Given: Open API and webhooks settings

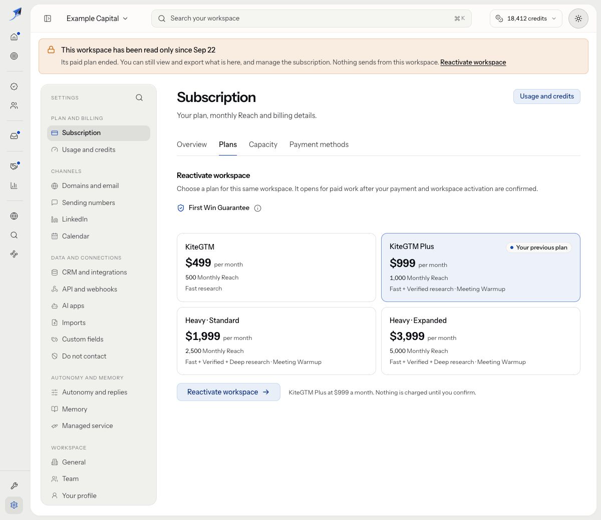Looking at the screenshot, I should (x=99, y=289).
